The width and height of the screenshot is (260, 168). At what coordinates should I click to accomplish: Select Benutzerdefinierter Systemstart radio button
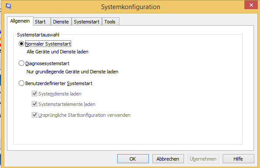click(21, 83)
